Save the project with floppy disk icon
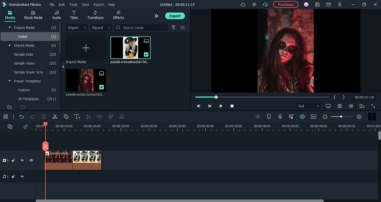This screenshot has width=381, height=202. pyautogui.click(x=317, y=5)
